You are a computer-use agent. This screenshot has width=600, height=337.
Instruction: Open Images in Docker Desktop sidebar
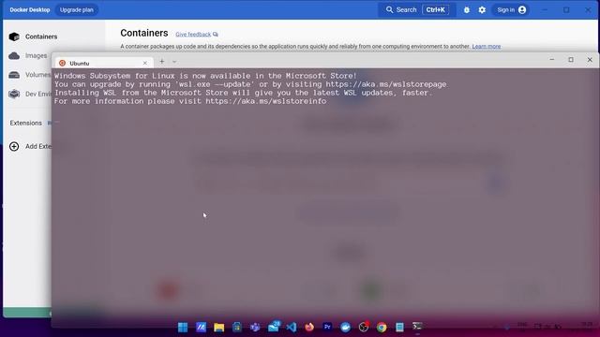[x=28, y=56]
